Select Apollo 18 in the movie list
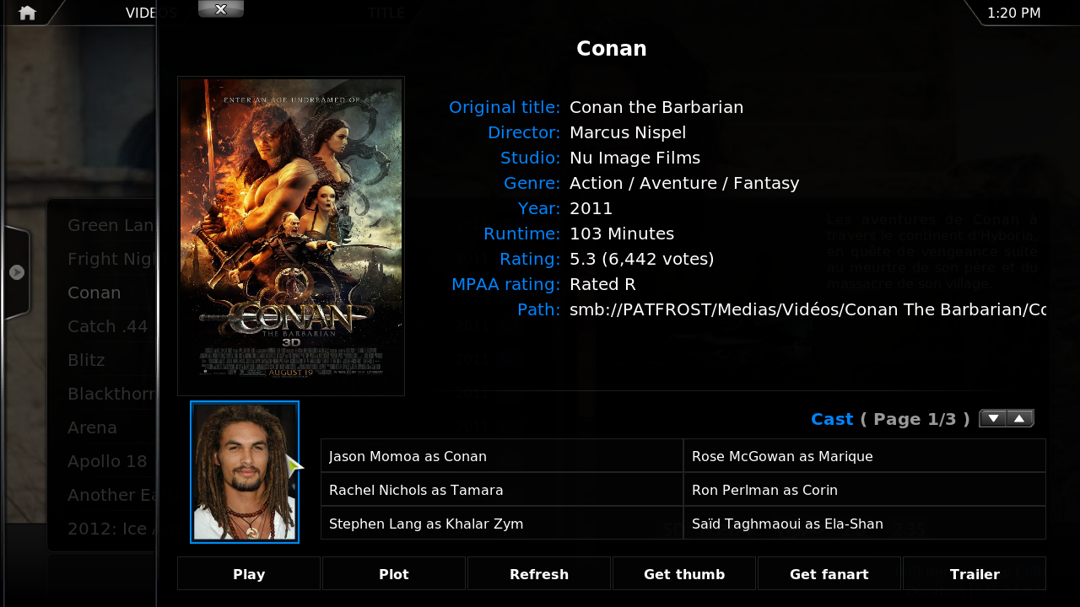Viewport: 1080px width, 607px height. [108, 461]
